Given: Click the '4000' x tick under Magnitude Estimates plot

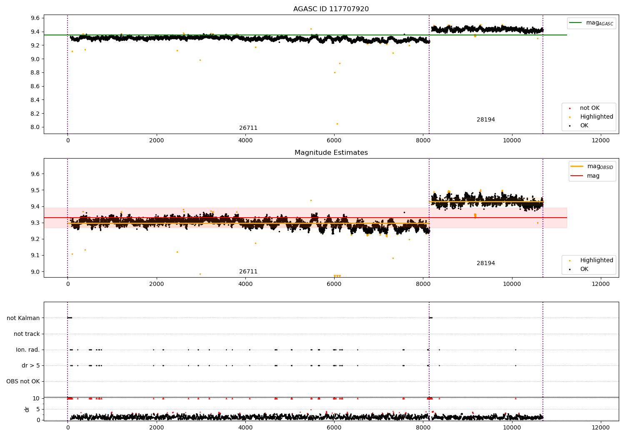Looking at the screenshot, I should point(245,284).
